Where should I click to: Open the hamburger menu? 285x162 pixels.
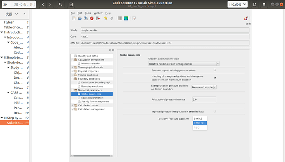pos(264,5)
